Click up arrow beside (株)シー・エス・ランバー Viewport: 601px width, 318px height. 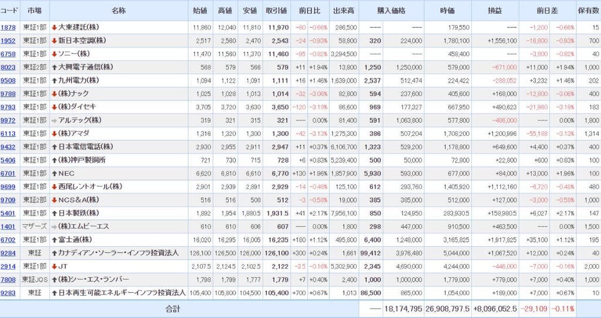point(54,280)
